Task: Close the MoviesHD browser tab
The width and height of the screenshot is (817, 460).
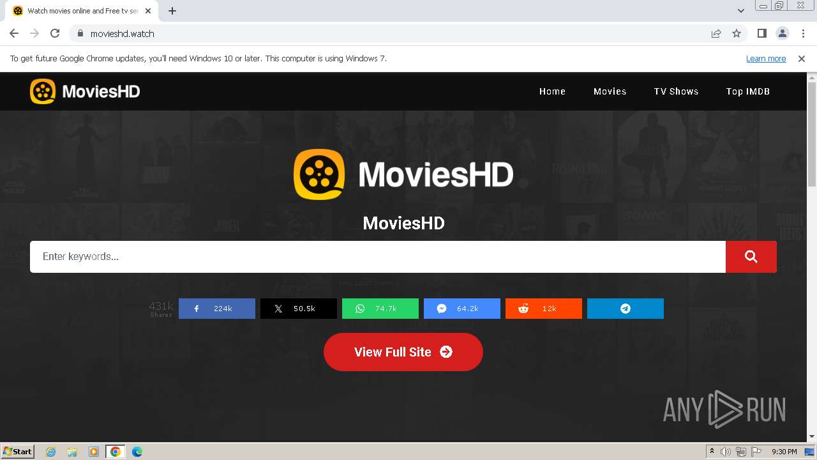Action: [x=148, y=11]
